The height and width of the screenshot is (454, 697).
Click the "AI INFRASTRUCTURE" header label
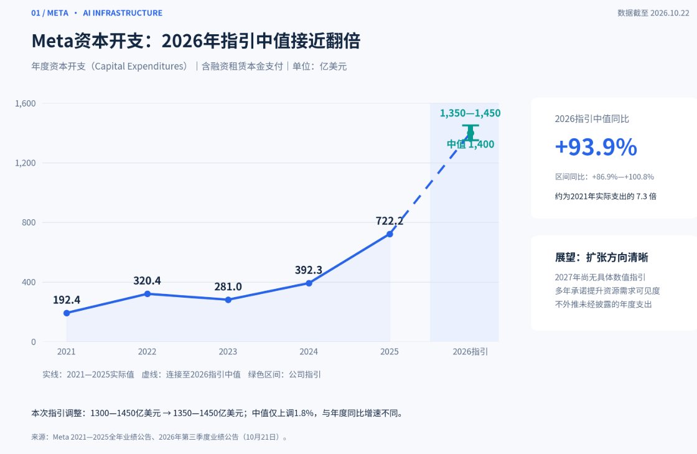pos(123,13)
